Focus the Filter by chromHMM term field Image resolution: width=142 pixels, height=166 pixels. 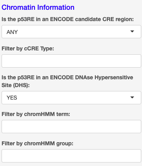(x=71, y=127)
